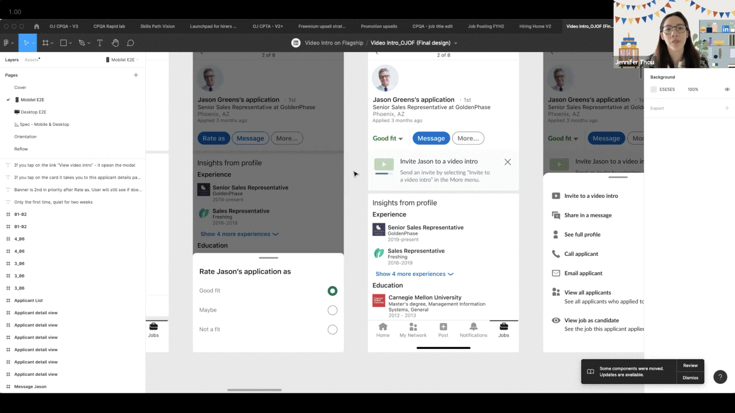Screen dimensions: 735x413
Task: Expand the Good fit dropdown
Action: [x=388, y=139]
